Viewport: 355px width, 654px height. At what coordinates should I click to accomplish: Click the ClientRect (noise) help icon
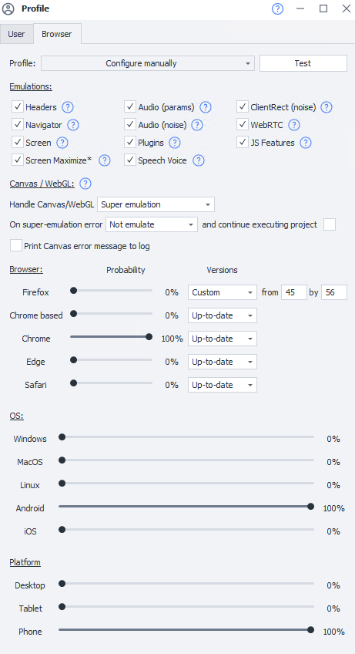(x=327, y=107)
